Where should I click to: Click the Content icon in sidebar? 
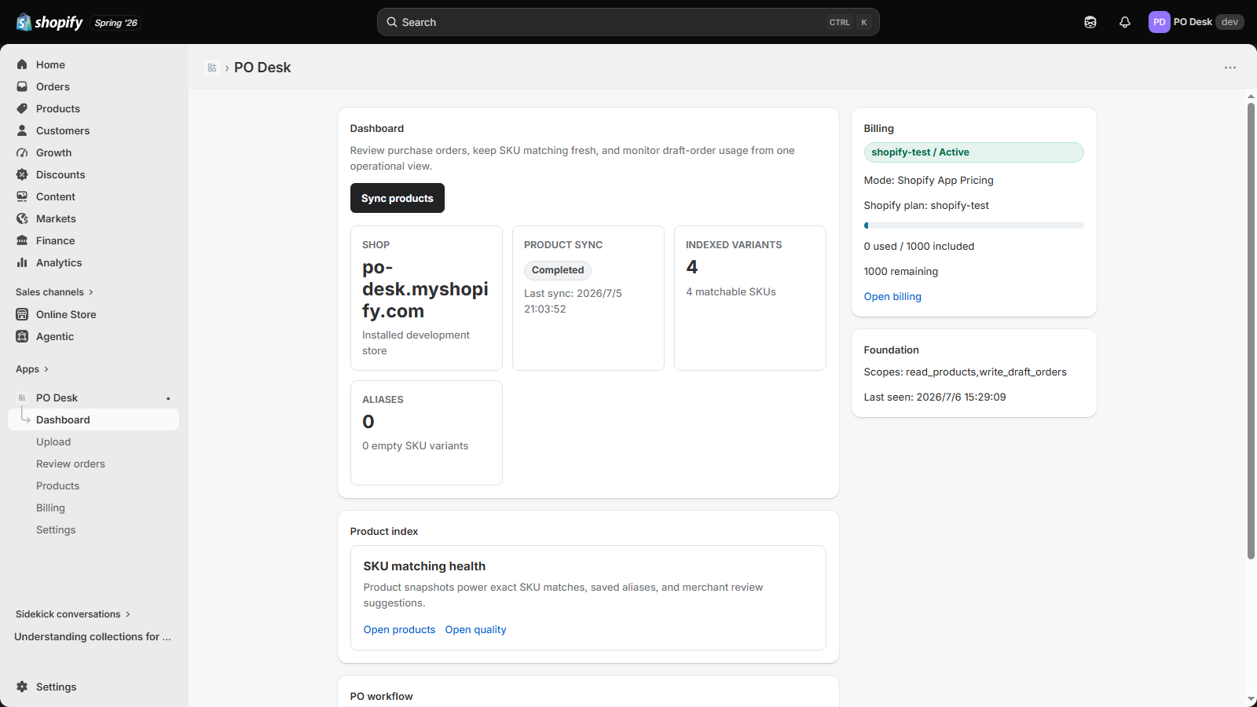coord(22,196)
